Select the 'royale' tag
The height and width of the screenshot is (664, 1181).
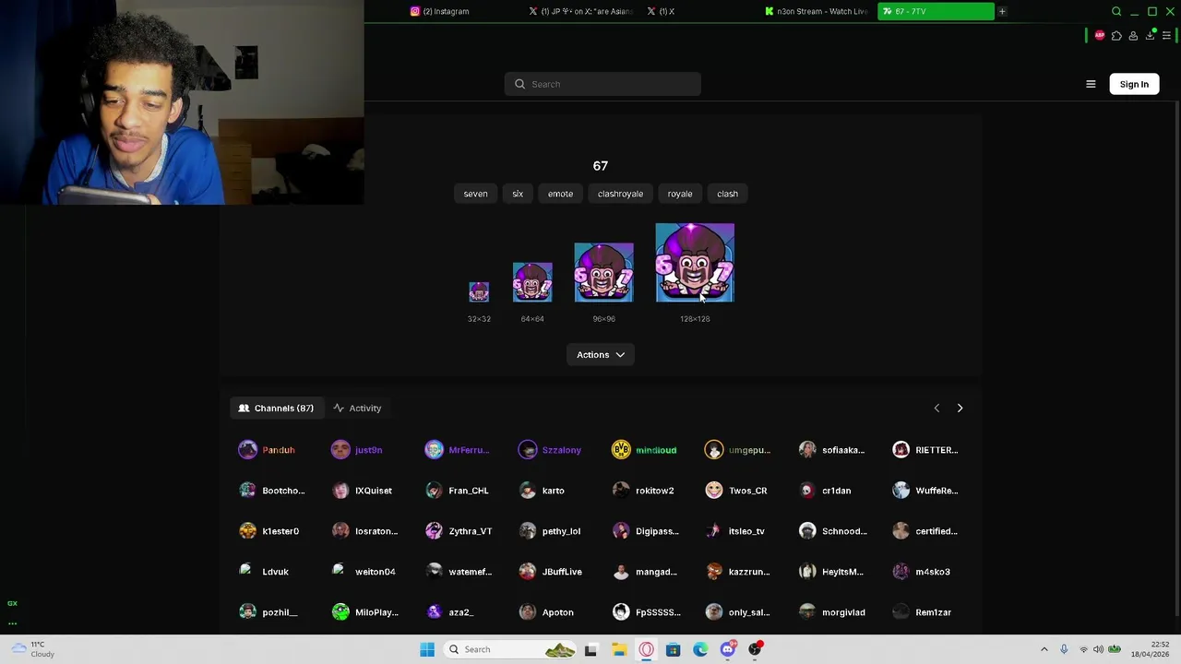pos(680,194)
